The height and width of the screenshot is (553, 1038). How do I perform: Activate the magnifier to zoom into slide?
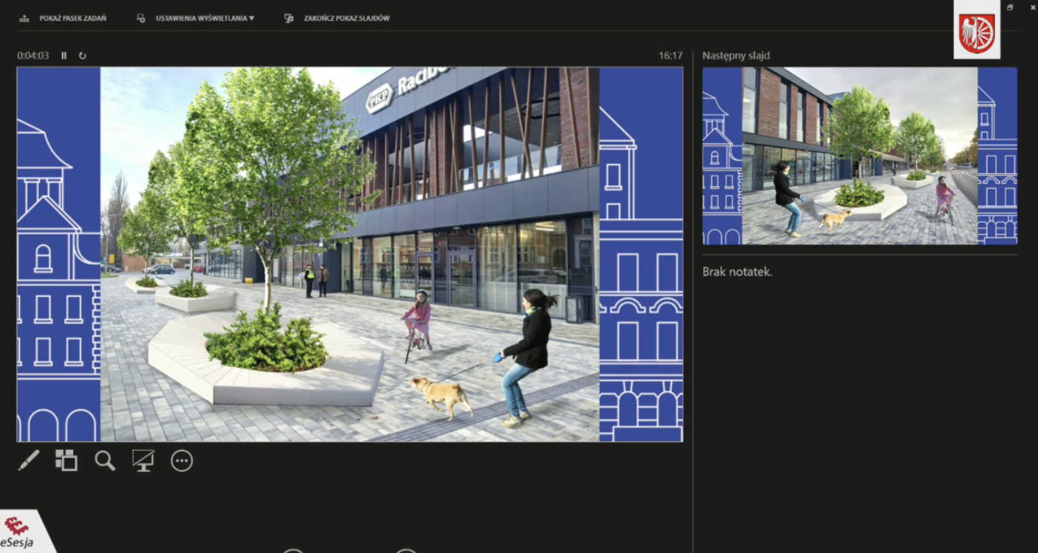104,461
